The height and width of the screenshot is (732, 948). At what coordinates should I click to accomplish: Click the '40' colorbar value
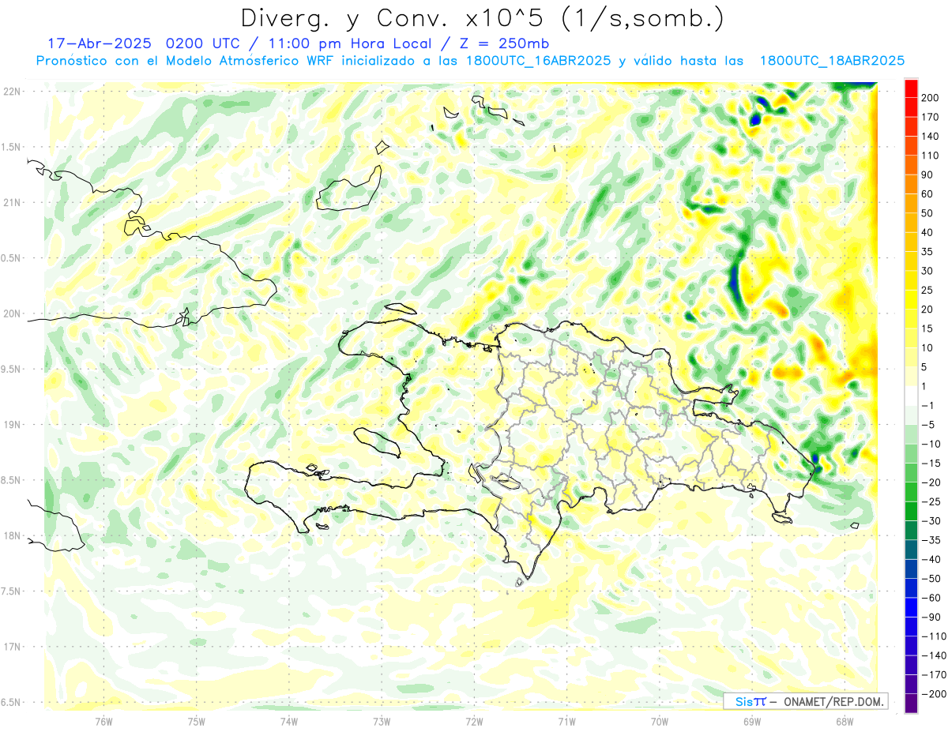927,232
